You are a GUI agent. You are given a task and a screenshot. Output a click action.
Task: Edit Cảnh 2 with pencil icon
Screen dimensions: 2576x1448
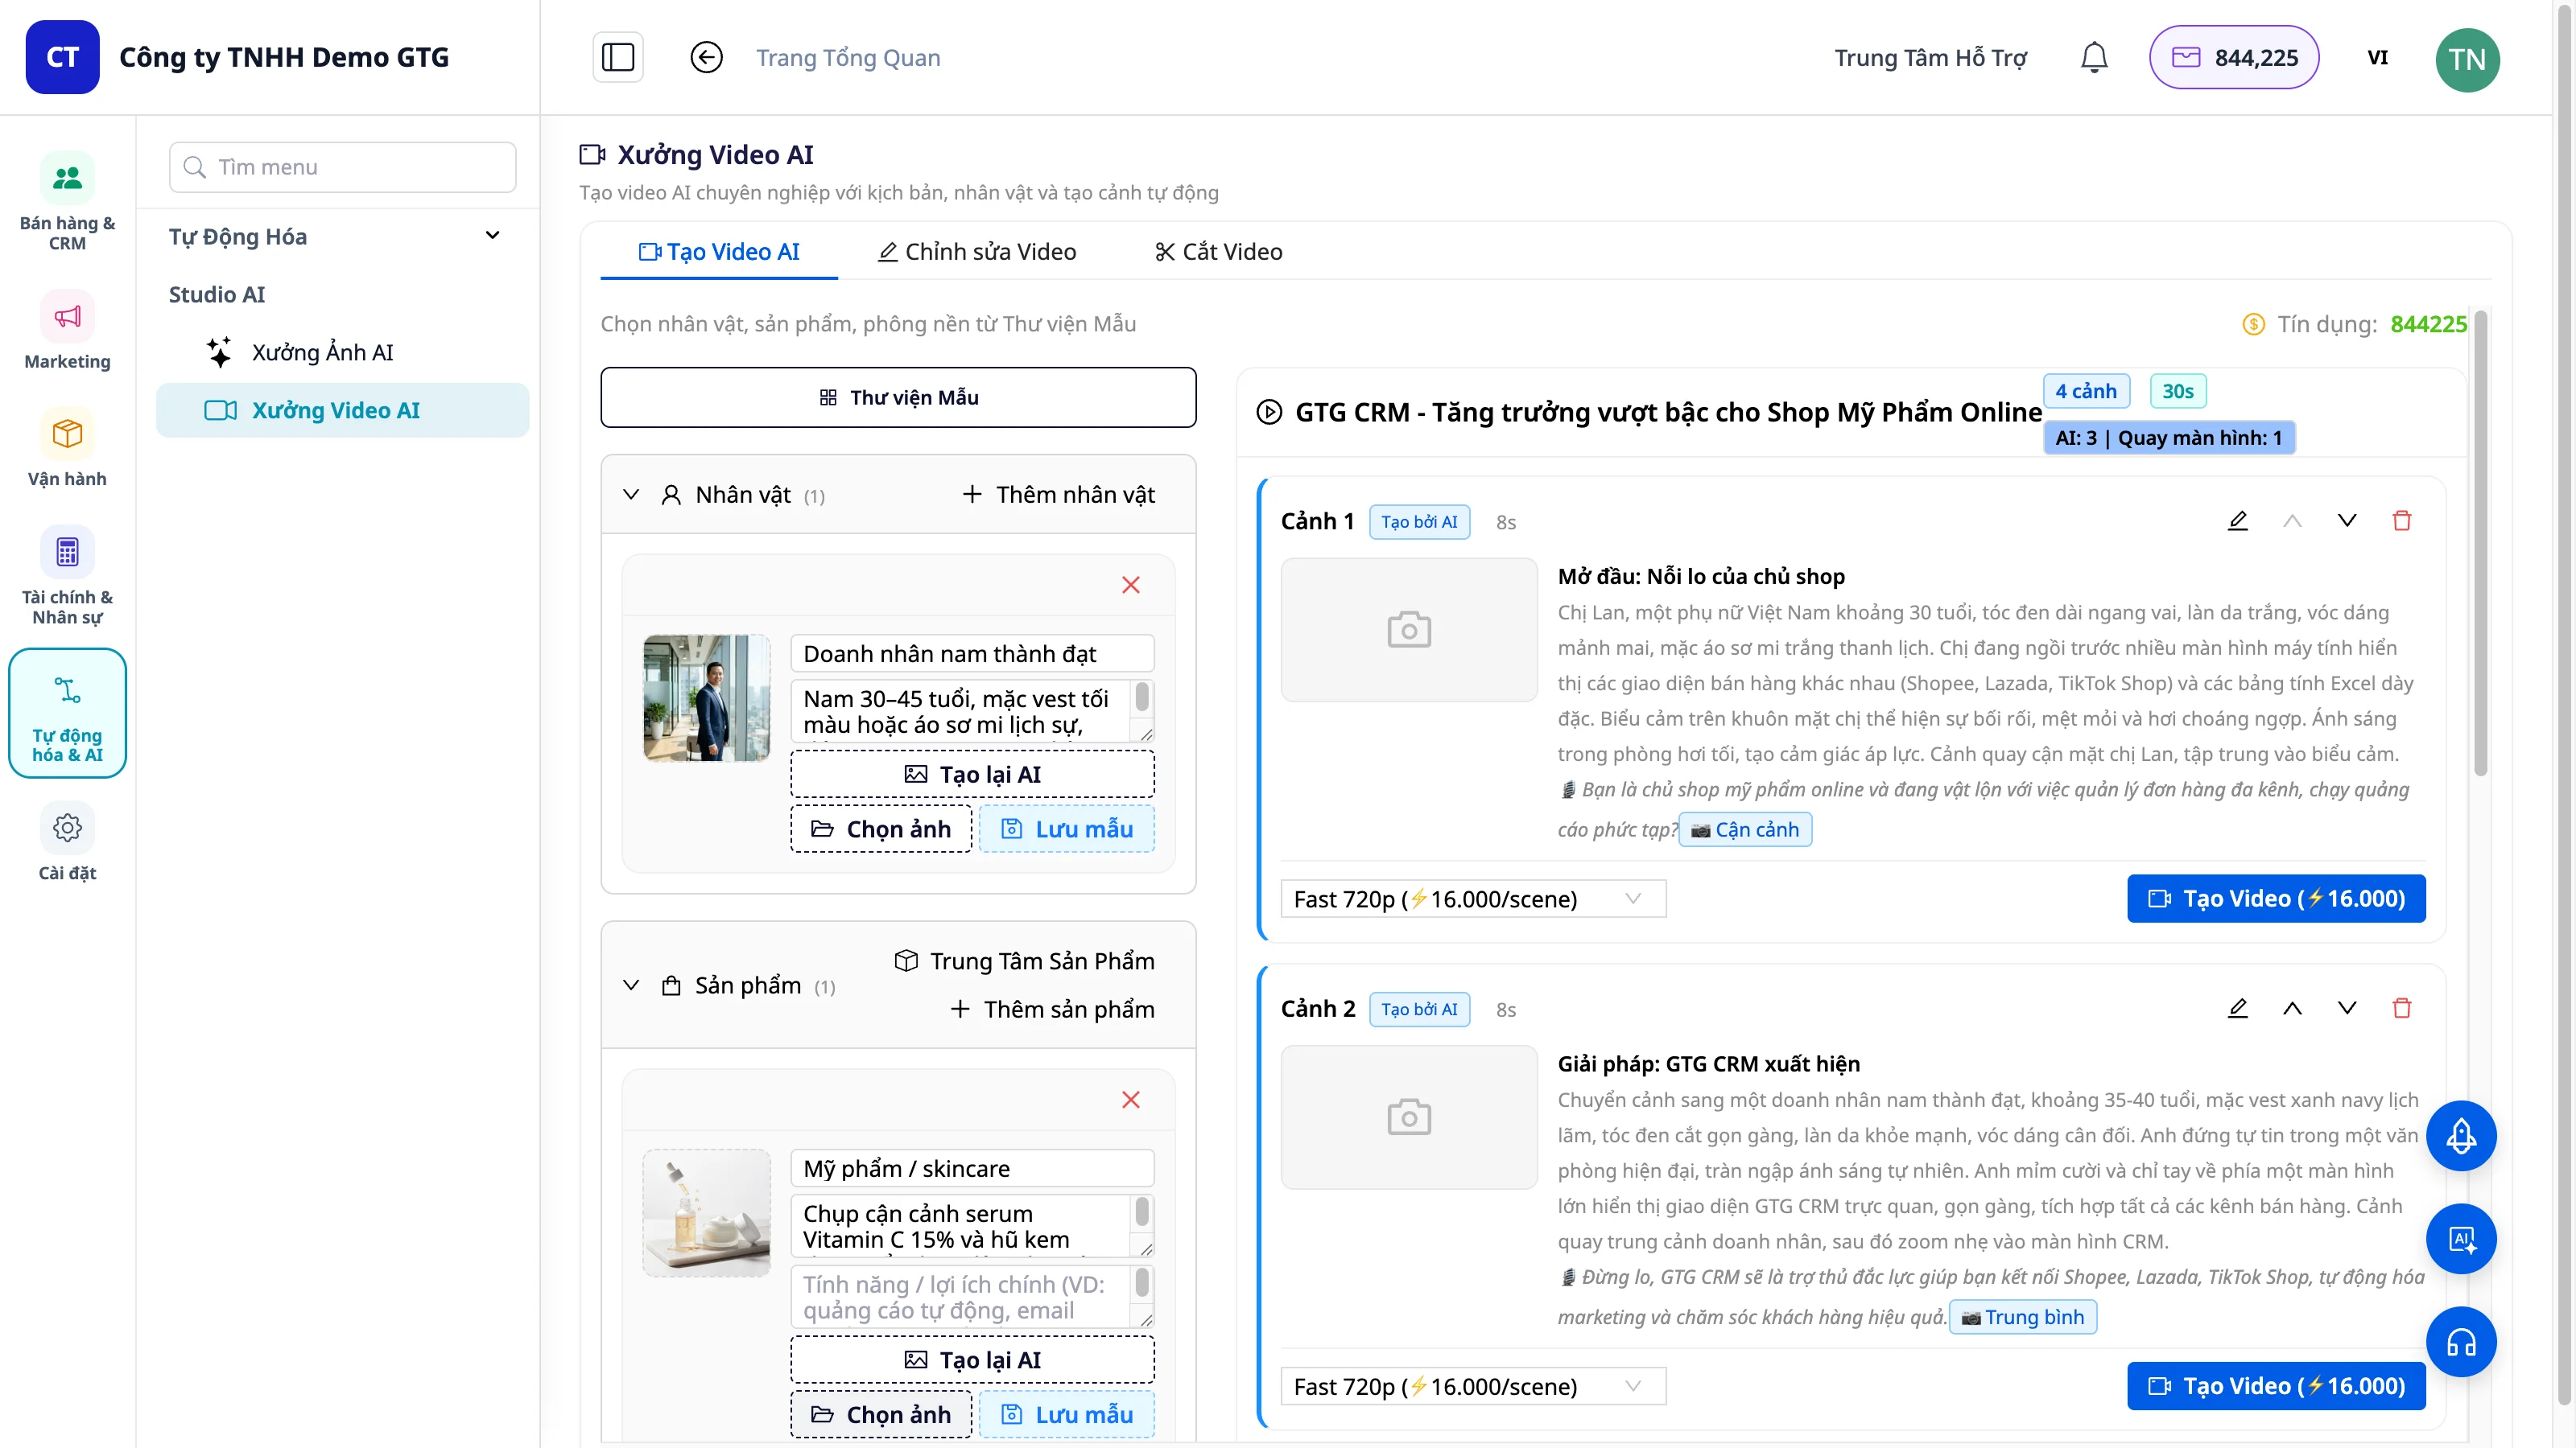[x=2238, y=1008]
